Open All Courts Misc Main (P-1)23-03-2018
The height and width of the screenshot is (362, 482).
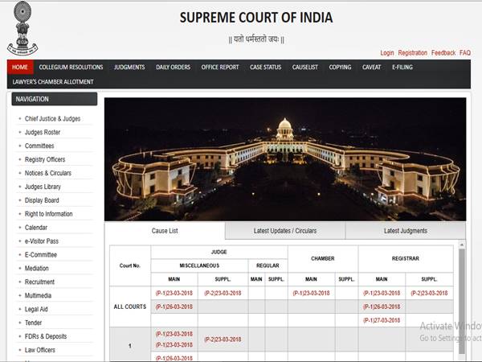[174, 293]
